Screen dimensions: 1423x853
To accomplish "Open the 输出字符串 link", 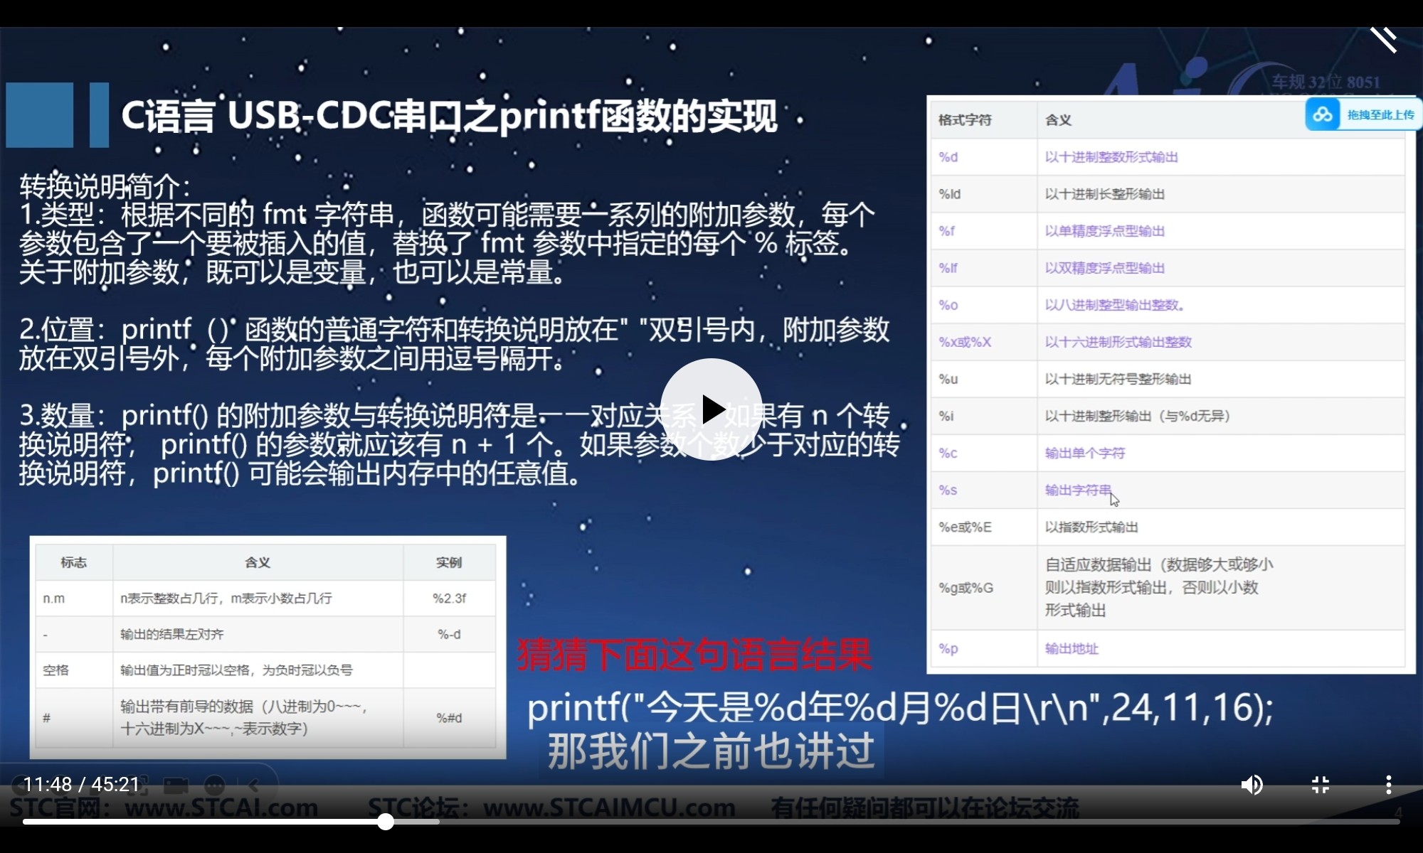I will pyautogui.click(x=1077, y=490).
